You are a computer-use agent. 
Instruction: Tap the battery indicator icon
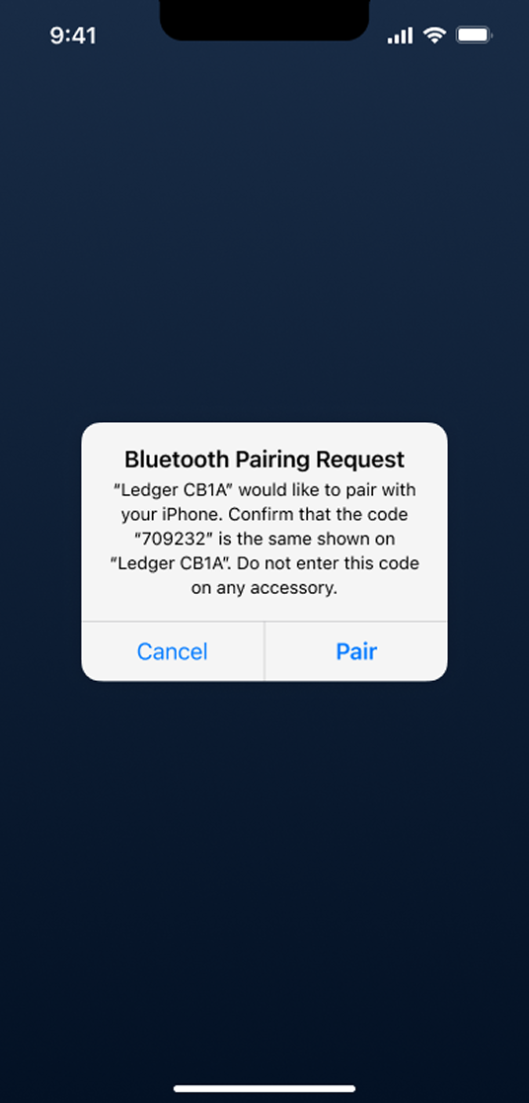coord(474,36)
